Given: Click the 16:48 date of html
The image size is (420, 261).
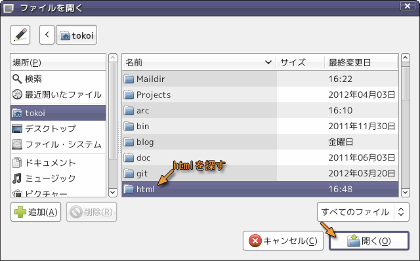Looking at the screenshot, I should coord(341,190).
